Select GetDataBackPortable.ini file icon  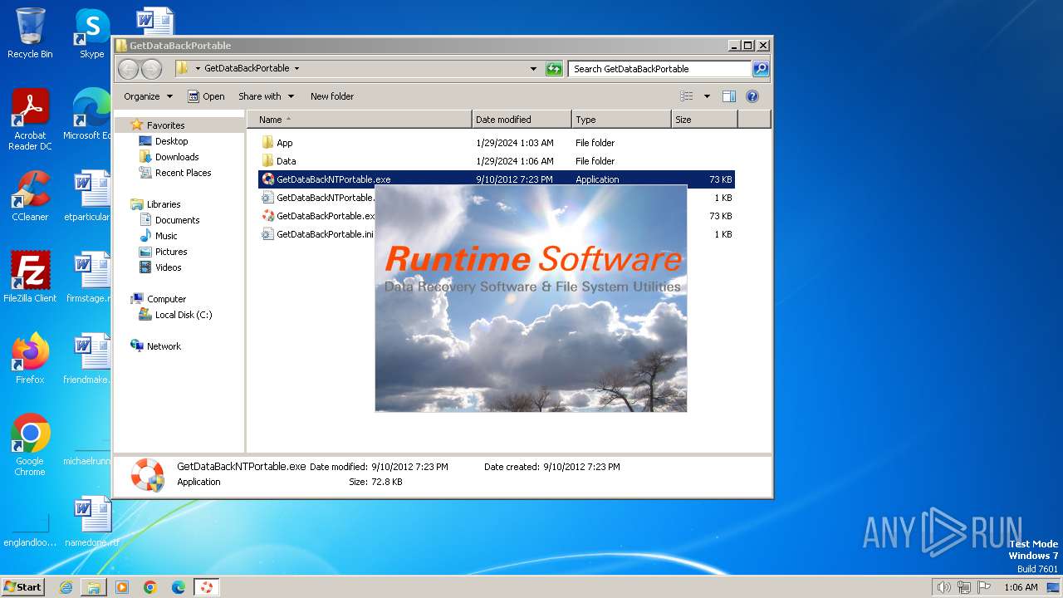[x=267, y=234]
